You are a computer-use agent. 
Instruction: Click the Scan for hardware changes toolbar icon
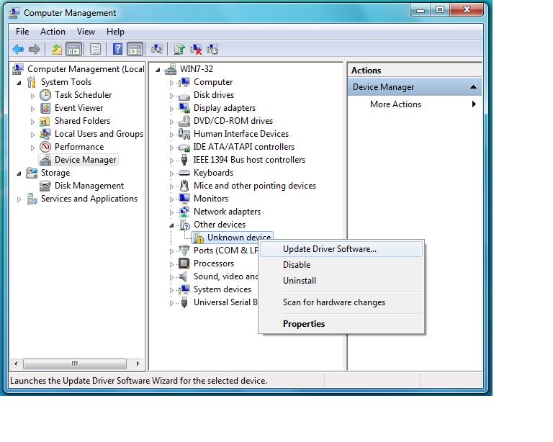(156, 49)
